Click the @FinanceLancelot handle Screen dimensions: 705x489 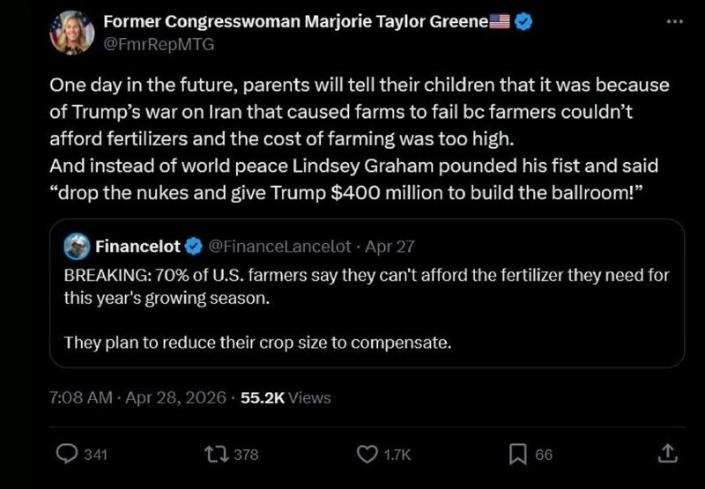tap(279, 247)
